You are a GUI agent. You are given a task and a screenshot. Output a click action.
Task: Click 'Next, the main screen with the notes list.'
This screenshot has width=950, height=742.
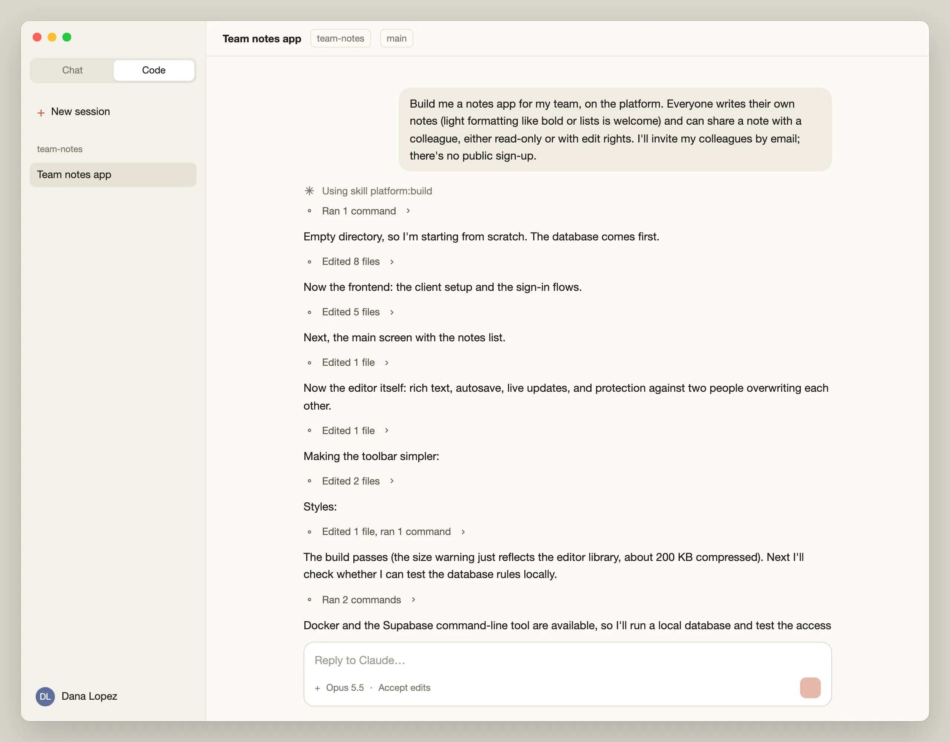point(404,338)
